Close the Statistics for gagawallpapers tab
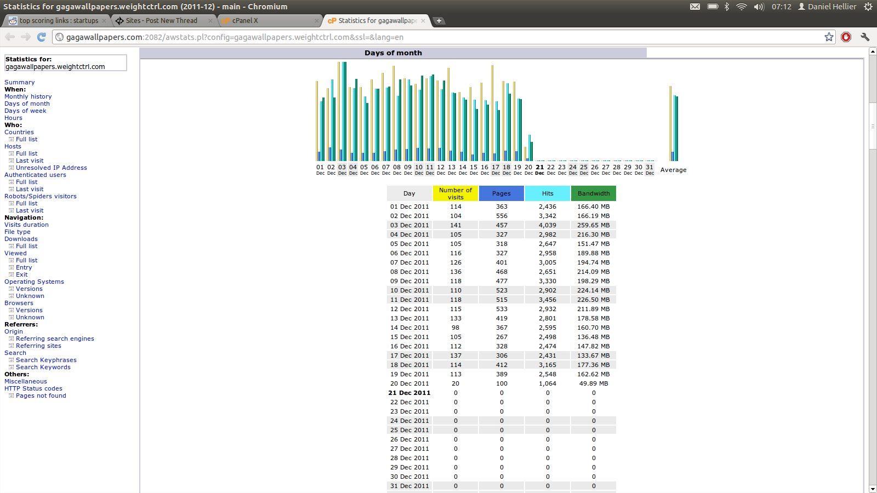Image resolution: width=877 pixels, height=493 pixels. 423,21
